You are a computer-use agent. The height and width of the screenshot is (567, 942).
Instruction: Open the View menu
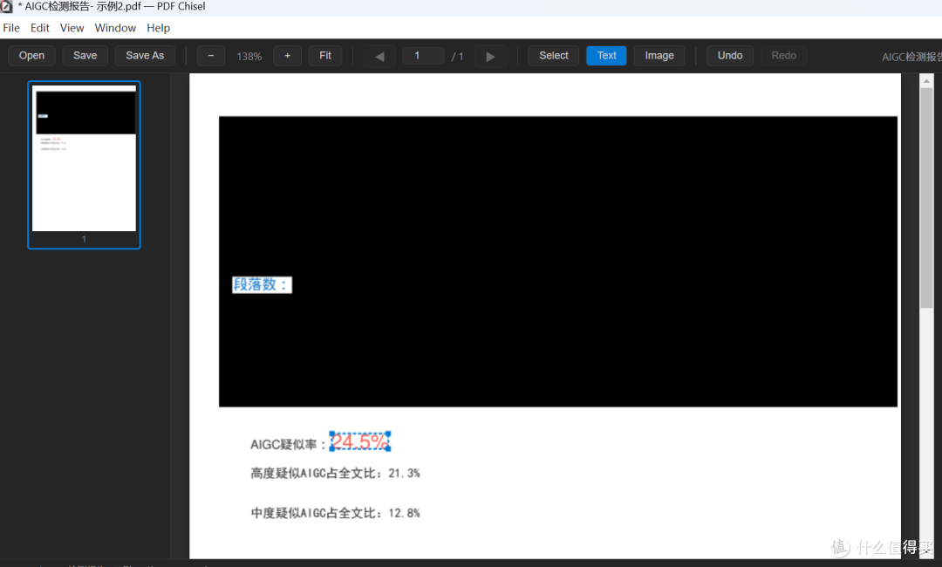[x=72, y=28]
